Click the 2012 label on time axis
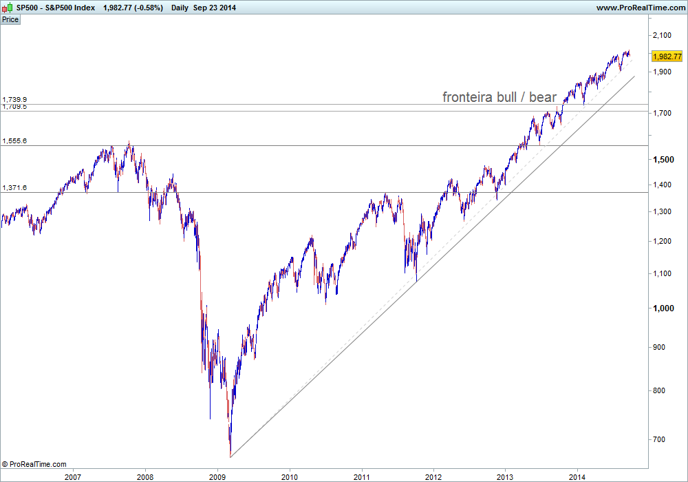This screenshot has height=482, width=688. coord(433,477)
